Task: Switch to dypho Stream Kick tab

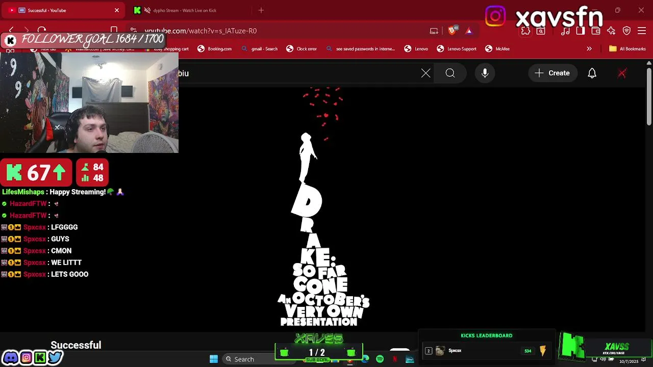Action: tap(189, 10)
